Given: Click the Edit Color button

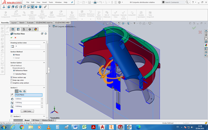Looking at the screenshot, I should point(27,111).
